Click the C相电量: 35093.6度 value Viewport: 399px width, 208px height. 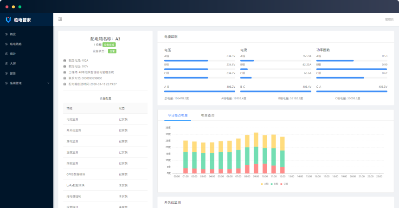[x=348, y=98]
